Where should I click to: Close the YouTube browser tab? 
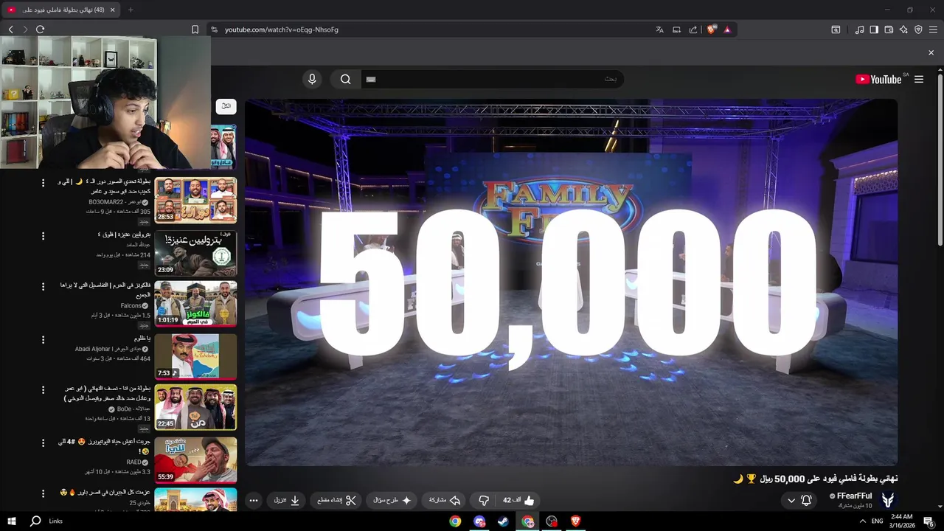(112, 10)
